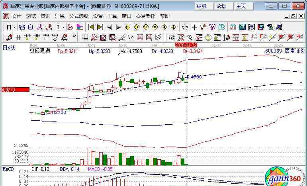Screen dimensions: 307x186
Task: Select the spiral time-cycle icon
Action: [x=55, y=37]
